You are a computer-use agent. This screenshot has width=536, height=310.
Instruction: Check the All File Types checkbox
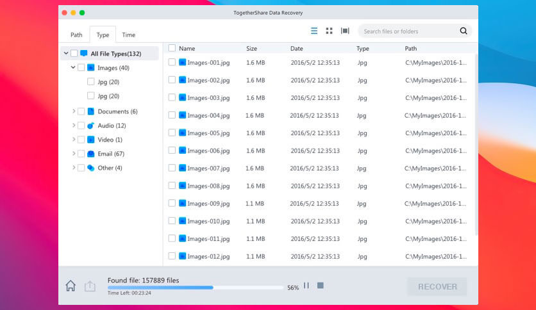point(74,53)
